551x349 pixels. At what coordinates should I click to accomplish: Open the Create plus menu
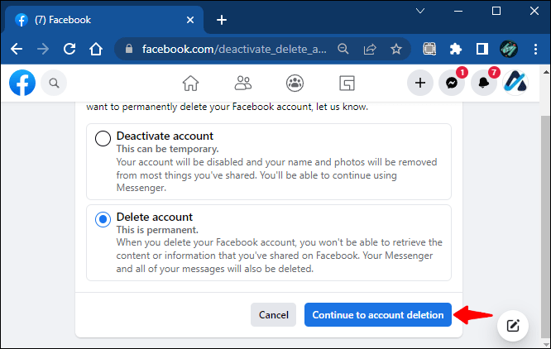pos(420,84)
